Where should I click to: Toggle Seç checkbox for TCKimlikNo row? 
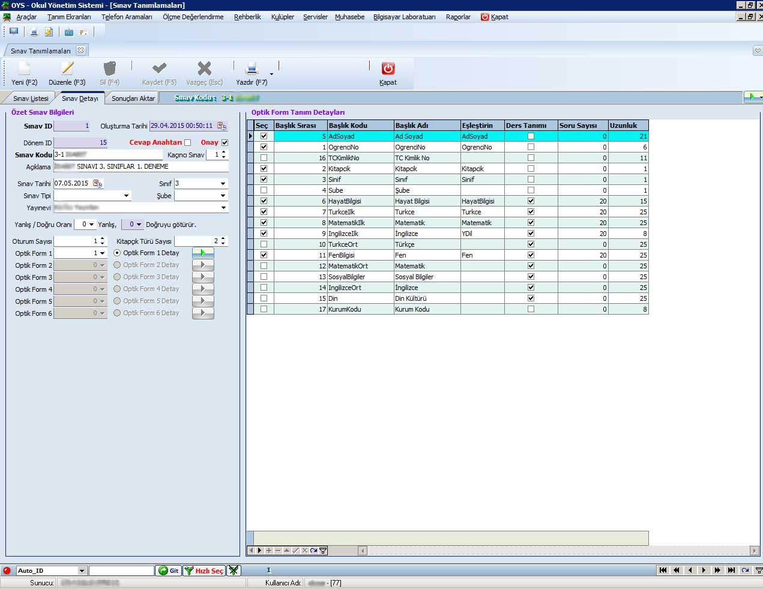(x=264, y=158)
